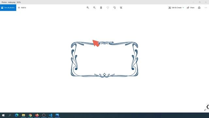Screen dimensions: 209x118
Task: Open the Windows Start menu
Action: point(3,115)
